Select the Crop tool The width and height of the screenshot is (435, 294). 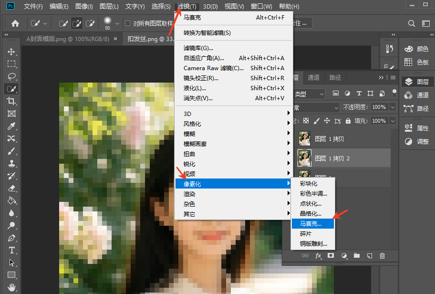[x=11, y=101]
